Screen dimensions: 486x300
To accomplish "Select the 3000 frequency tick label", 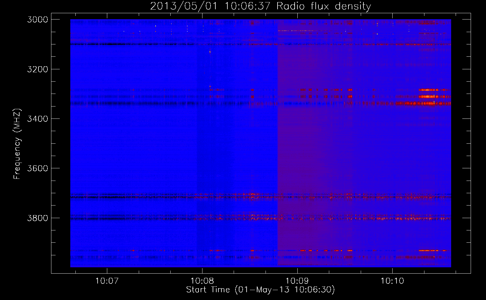I will (x=38, y=19).
